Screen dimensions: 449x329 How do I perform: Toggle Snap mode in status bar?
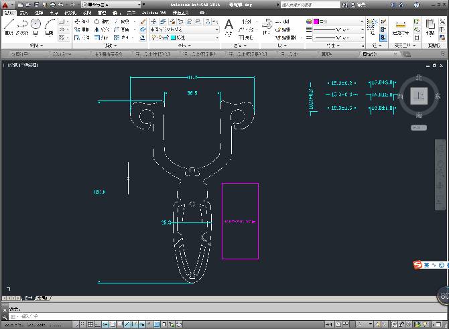click(x=82, y=324)
